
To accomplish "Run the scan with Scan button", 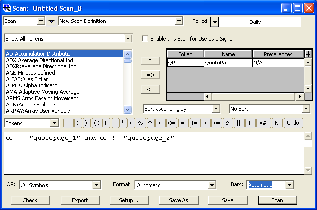I will (x=277, y=200).
